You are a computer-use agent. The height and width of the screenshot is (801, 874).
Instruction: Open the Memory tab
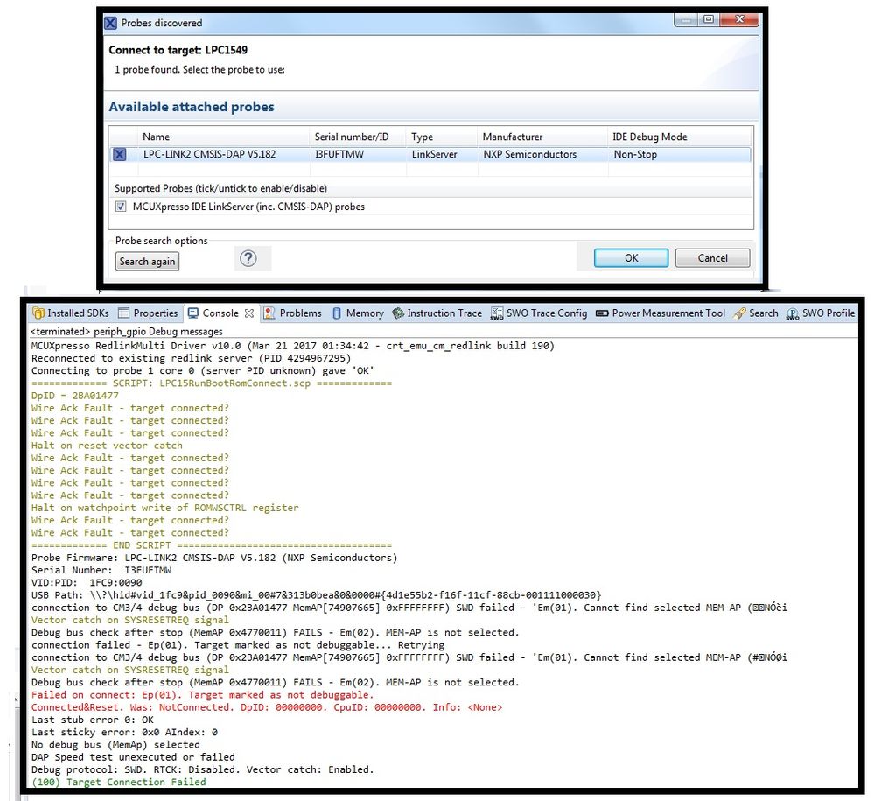click(x=358, y=313)
